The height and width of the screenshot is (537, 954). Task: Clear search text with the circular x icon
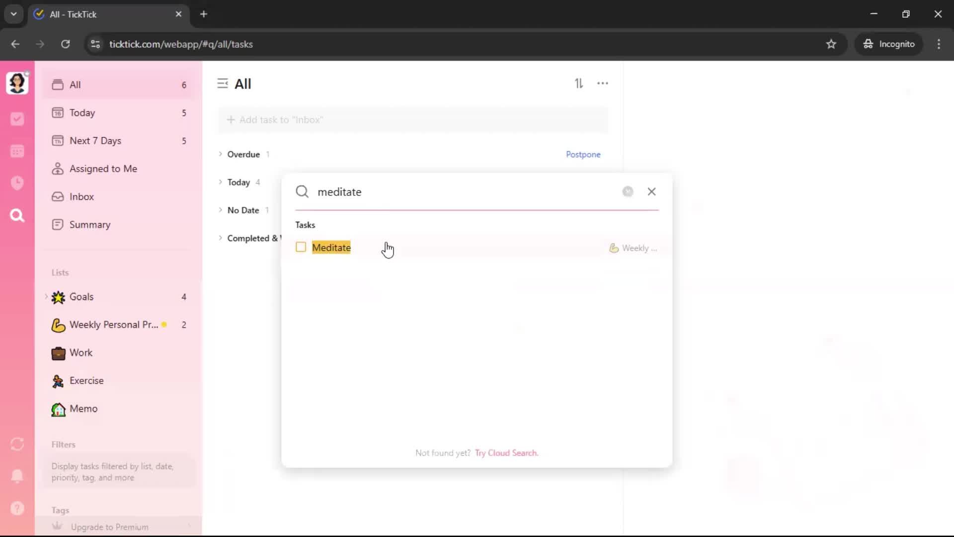628,191
